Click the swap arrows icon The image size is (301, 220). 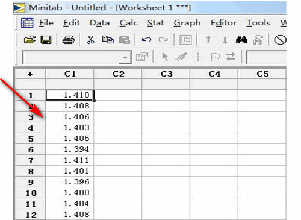tap(231, 57)
